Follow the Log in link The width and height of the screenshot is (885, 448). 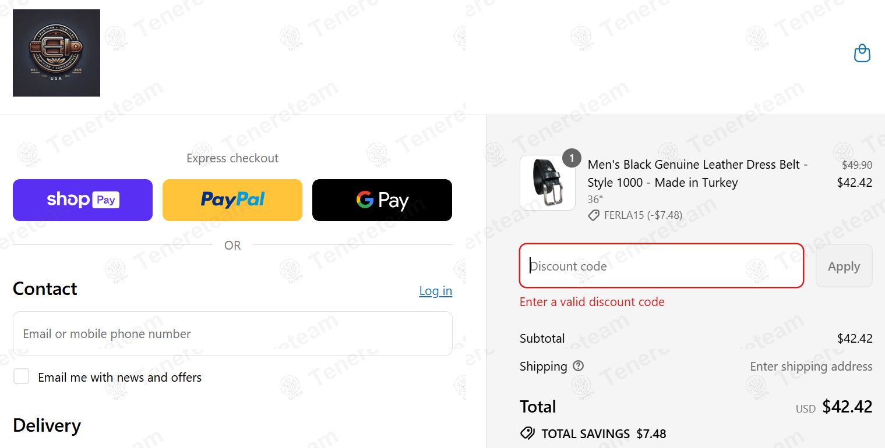436,291
